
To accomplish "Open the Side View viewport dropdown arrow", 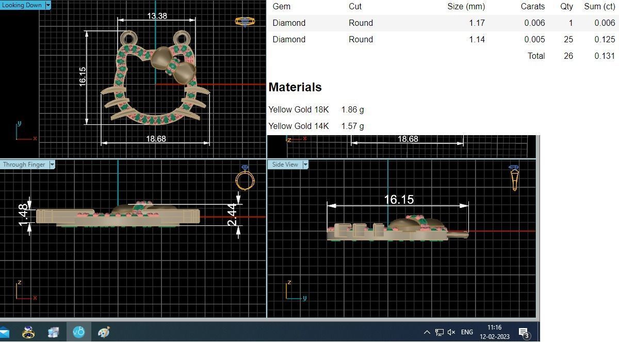I will click(x=305, y=165).
